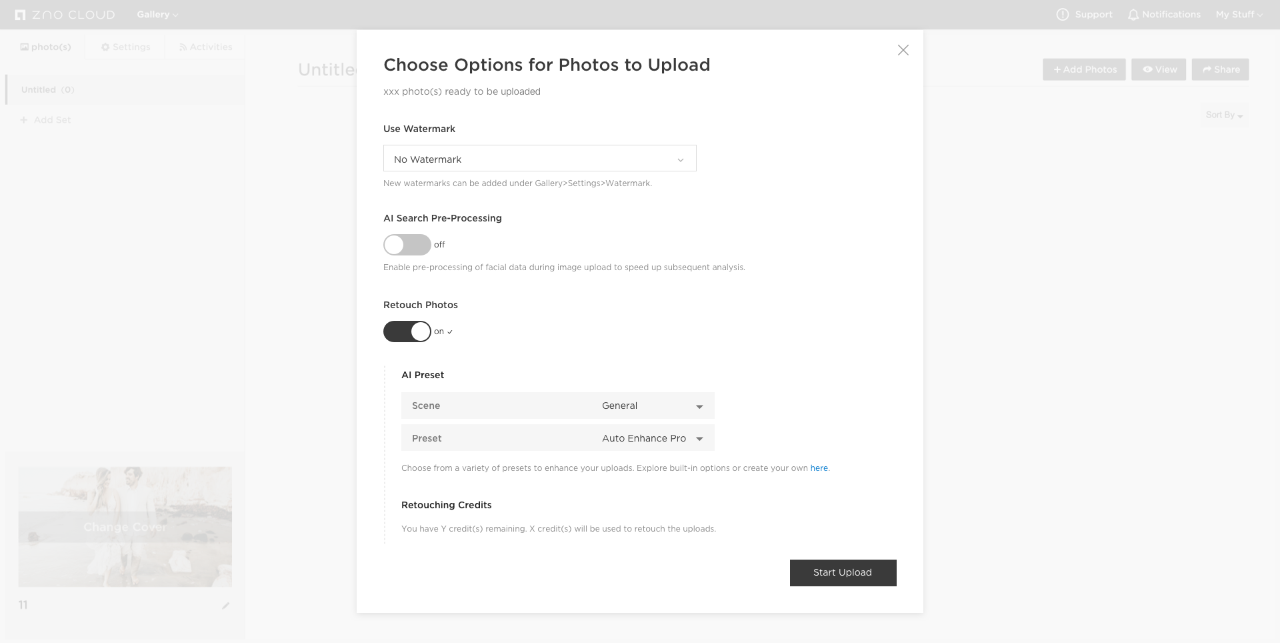Switch to the Activities tab
The height and width of the screenshot is (643, 1280).
pyautogui.click(x=205, y=47)
